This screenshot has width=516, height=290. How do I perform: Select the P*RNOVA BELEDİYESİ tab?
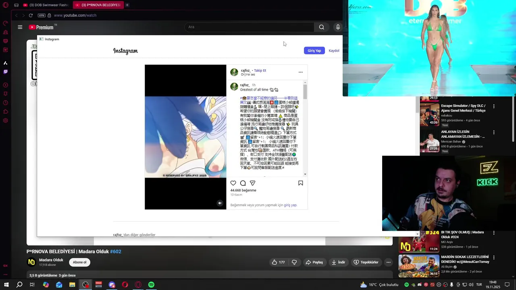98,5
